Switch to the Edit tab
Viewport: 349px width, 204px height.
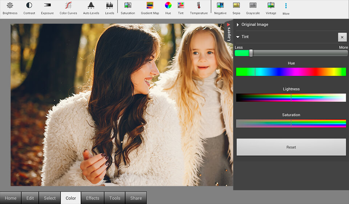pyautogui.click(x=30, y=198)
